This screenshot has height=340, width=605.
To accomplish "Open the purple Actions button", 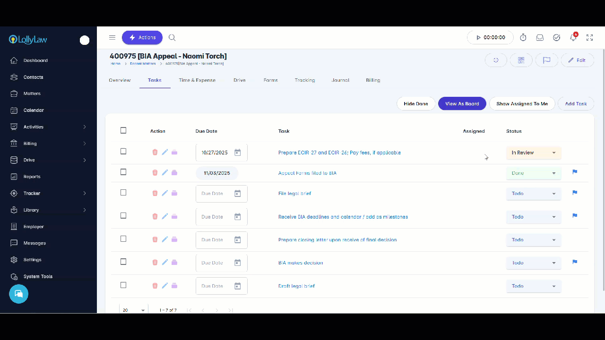I will click(142, 38).
